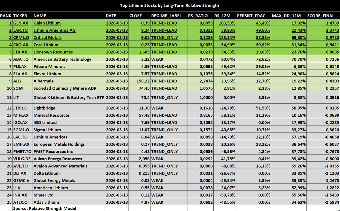340x211 pixels.
Task: Select the MAX_DD_12M column header
Action: pyautogui.click(x=286, y=16)
